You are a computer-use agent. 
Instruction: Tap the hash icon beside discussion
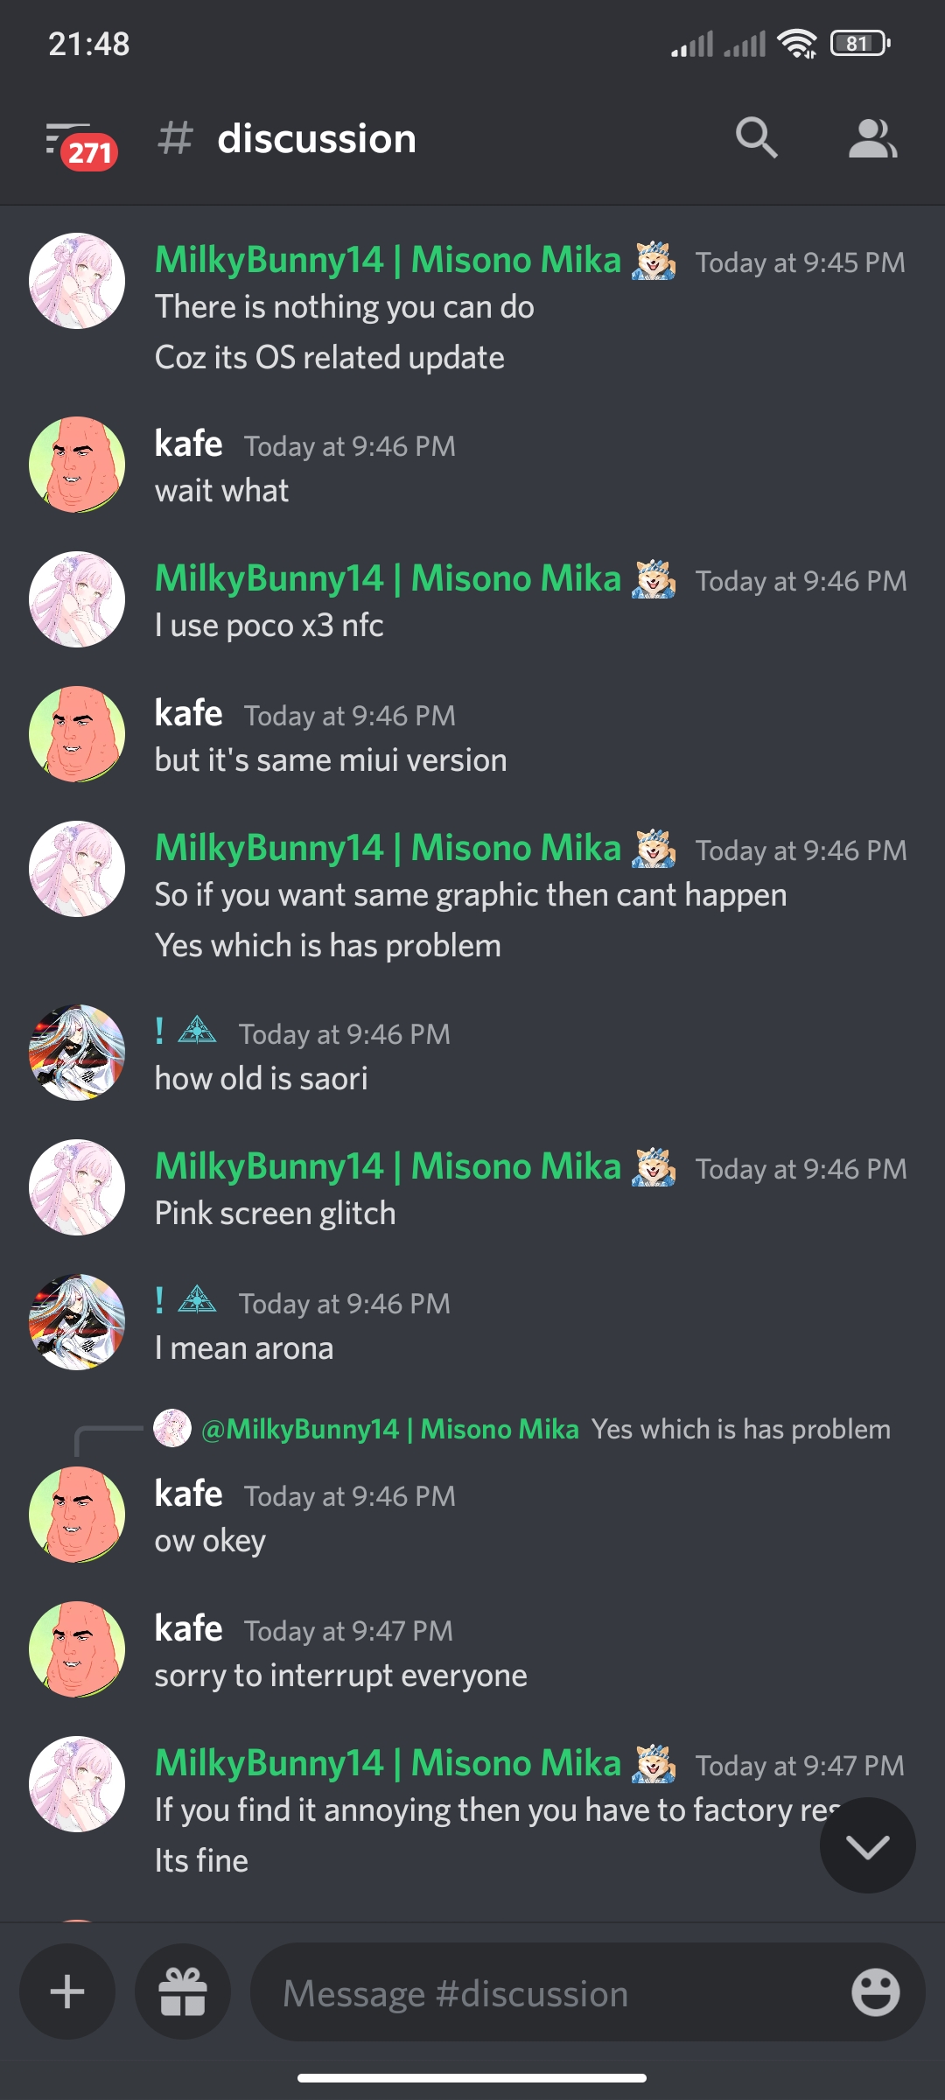pyautogui.click(x=175, y=138)
